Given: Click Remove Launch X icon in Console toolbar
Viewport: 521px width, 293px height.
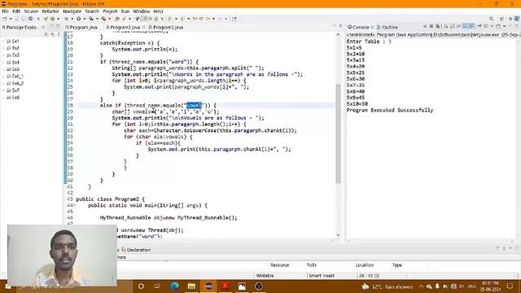Looking at the screenshot, I should click(x=431, y=26).
